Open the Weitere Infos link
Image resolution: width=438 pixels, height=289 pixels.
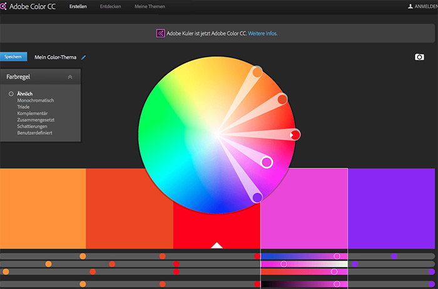[x=262, y=33]
